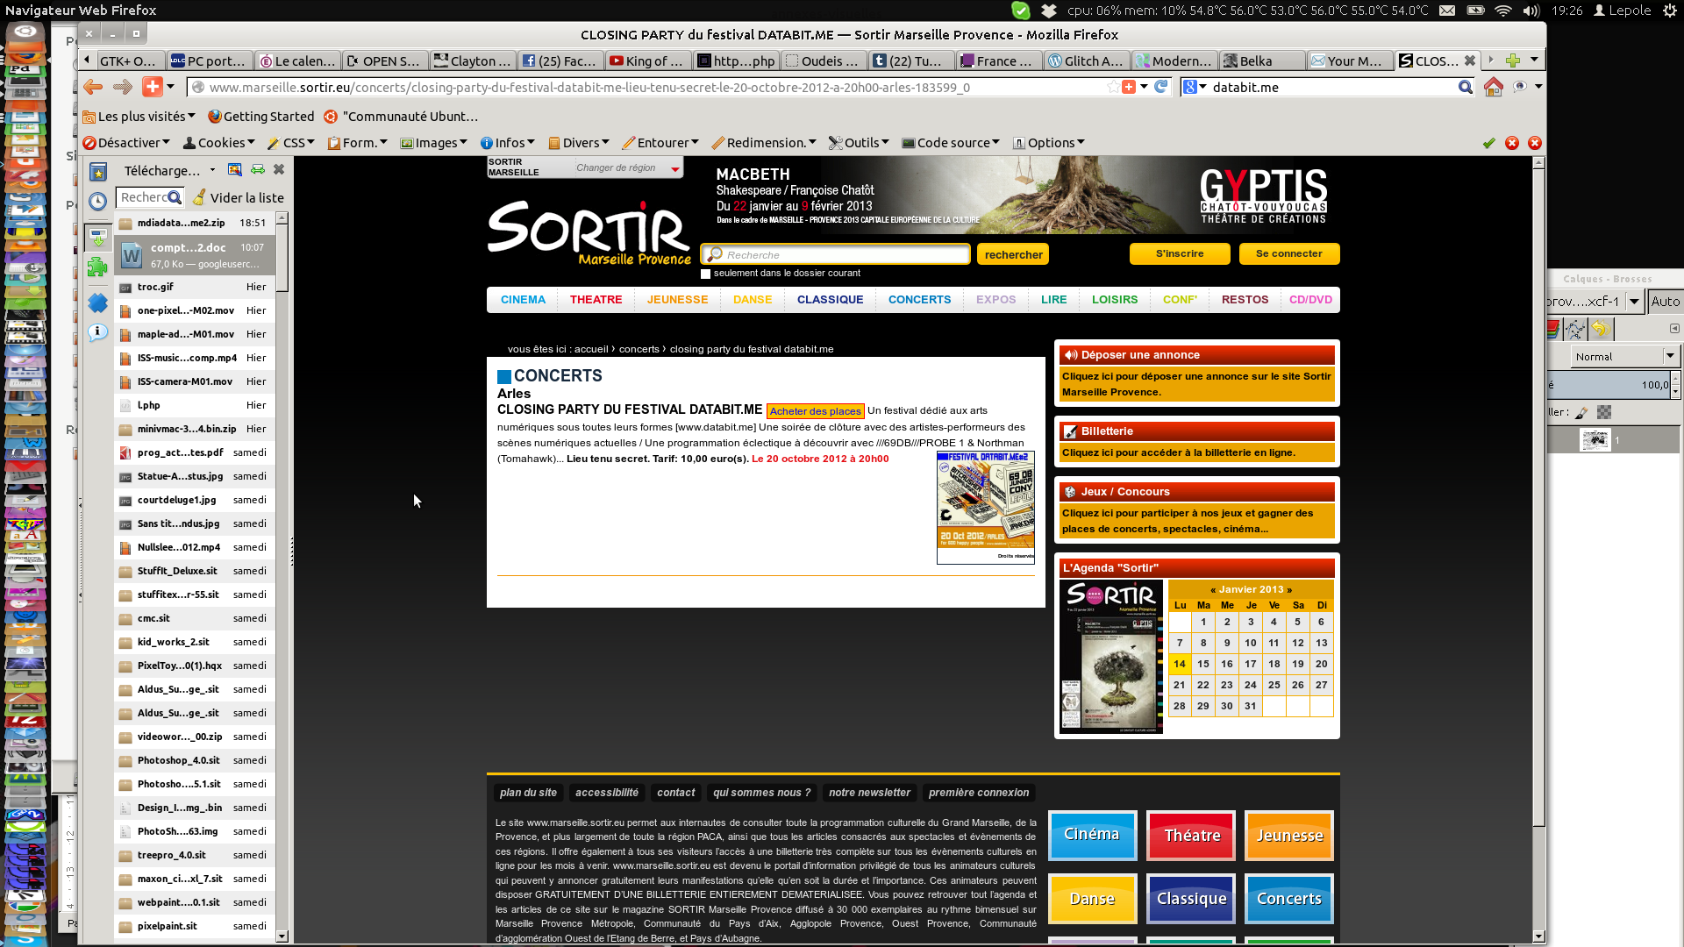Click the broom Vider la liste button

point(239,197)
